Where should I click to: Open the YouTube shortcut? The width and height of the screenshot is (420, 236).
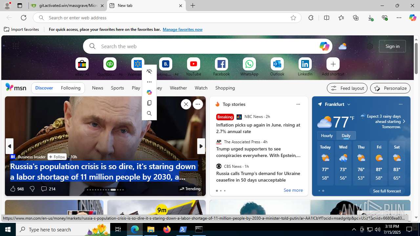(194, 64)
